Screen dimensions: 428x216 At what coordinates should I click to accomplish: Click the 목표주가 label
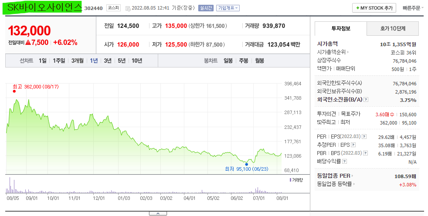(351, 114)
